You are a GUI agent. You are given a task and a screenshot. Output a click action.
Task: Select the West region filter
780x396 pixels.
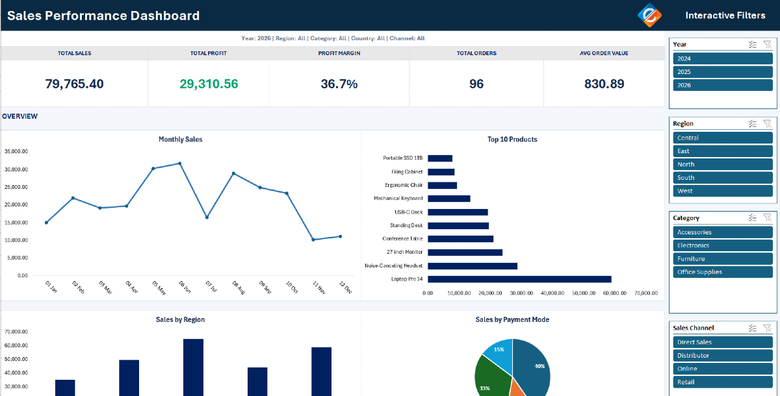click(x=723, y=191)
